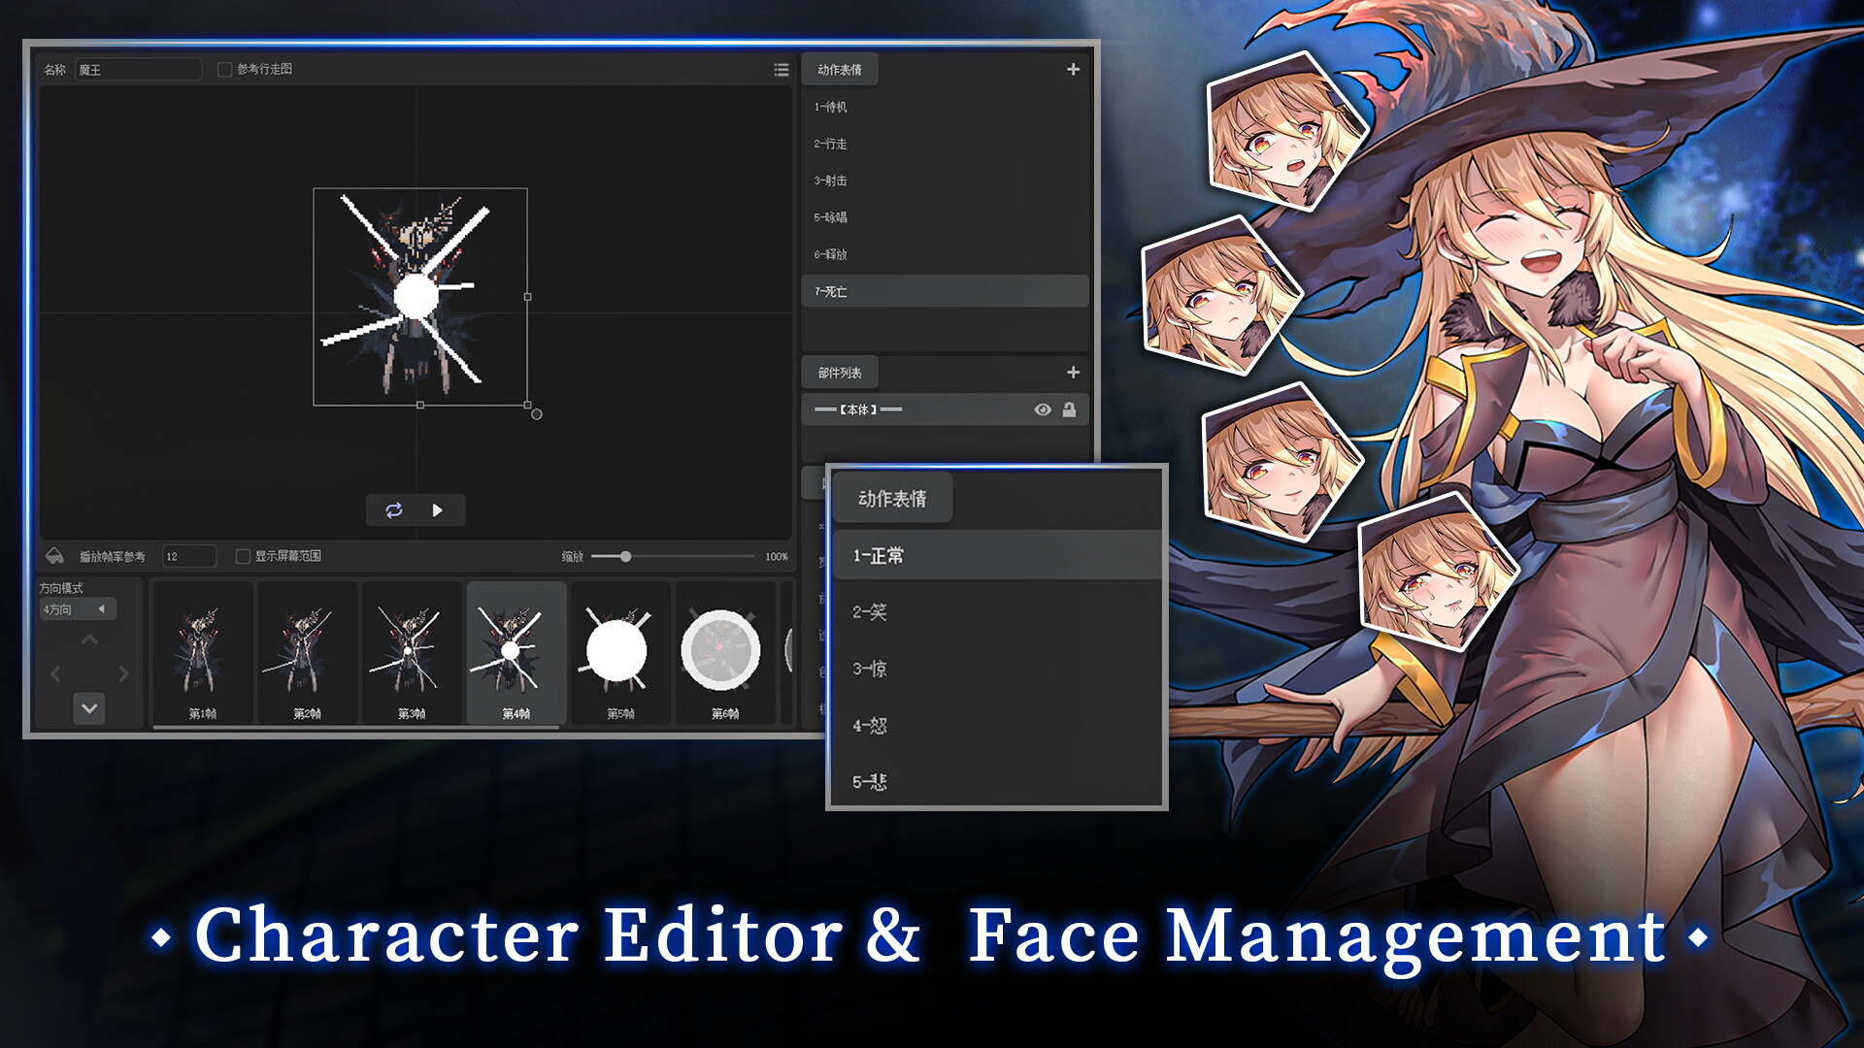
Task: Enable the 参考行走图 checkbox
Action: (225, 70)
